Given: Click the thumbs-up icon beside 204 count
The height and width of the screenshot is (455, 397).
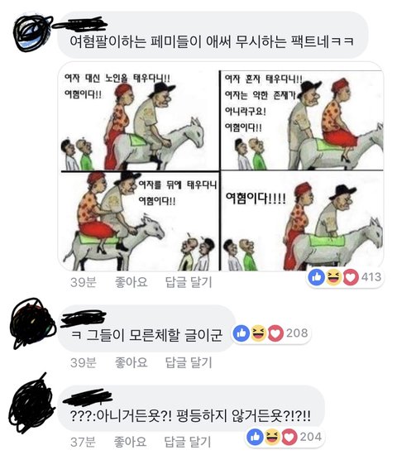Looking at the screenshot, I should click(x=255, y=437).
